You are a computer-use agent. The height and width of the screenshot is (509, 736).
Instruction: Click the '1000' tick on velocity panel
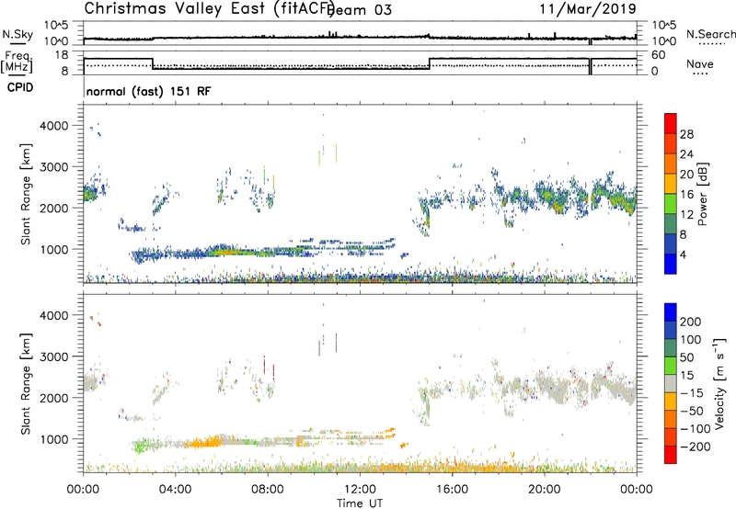click(x=54, y=439)
